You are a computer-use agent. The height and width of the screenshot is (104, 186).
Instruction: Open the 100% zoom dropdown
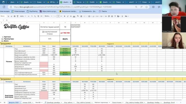coord(23,16)
